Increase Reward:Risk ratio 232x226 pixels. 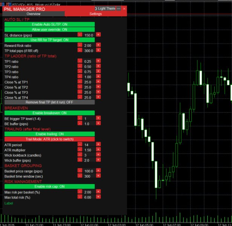pos(98,45)
